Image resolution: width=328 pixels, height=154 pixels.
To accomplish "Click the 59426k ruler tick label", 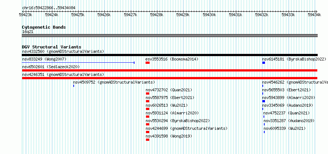I will pos(104,15).
